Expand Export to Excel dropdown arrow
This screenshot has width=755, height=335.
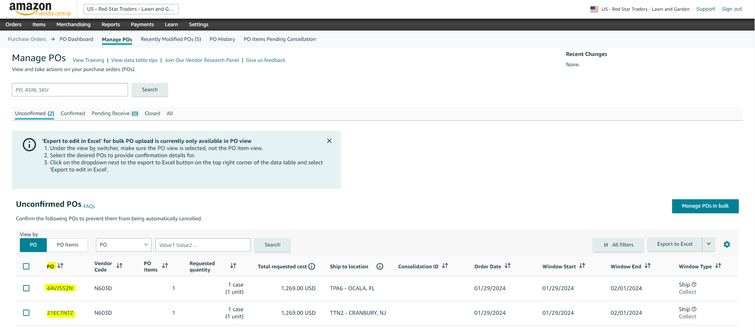click(709, 244)
